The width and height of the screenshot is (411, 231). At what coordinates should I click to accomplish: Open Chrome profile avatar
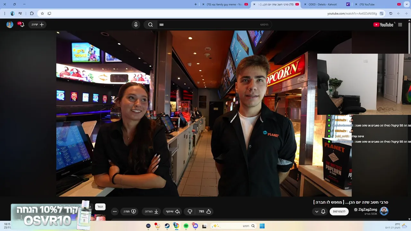pos(12,13)
